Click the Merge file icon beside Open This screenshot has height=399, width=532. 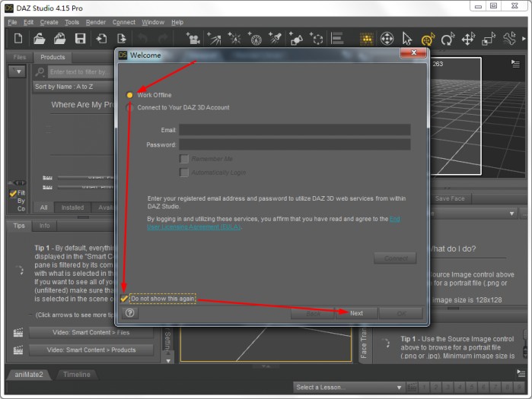(59, 38)
